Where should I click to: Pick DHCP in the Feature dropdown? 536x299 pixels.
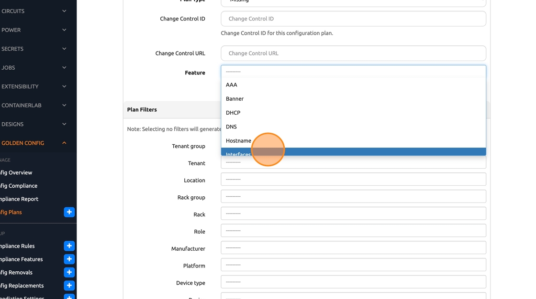click(233, 113)
